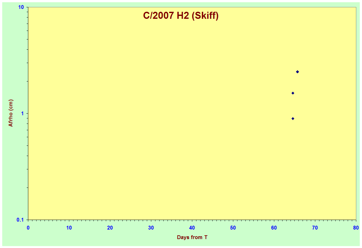Select the middle data point near Afrho 1.5
The height and width of the screenshot is (248, 362).
tap(293, 93)
